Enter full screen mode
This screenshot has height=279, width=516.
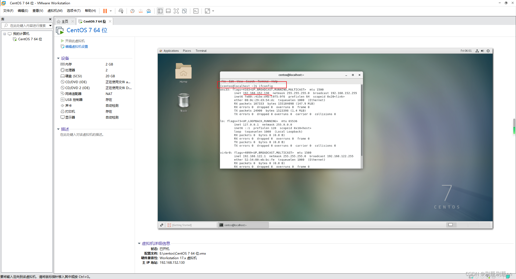(176, 11)
